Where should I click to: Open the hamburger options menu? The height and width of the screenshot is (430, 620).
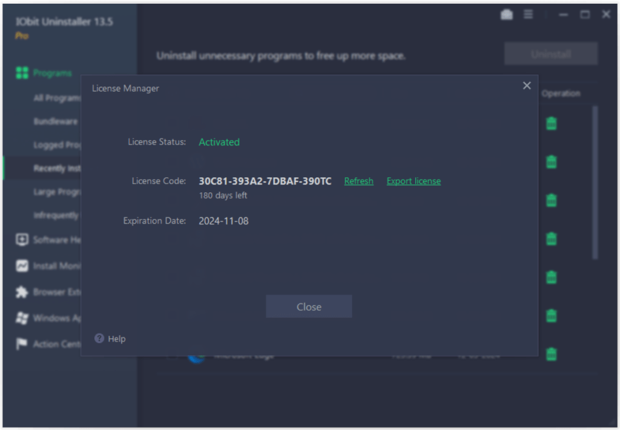[529, 15]
